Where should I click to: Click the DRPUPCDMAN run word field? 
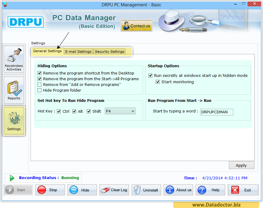click(217, 112)
